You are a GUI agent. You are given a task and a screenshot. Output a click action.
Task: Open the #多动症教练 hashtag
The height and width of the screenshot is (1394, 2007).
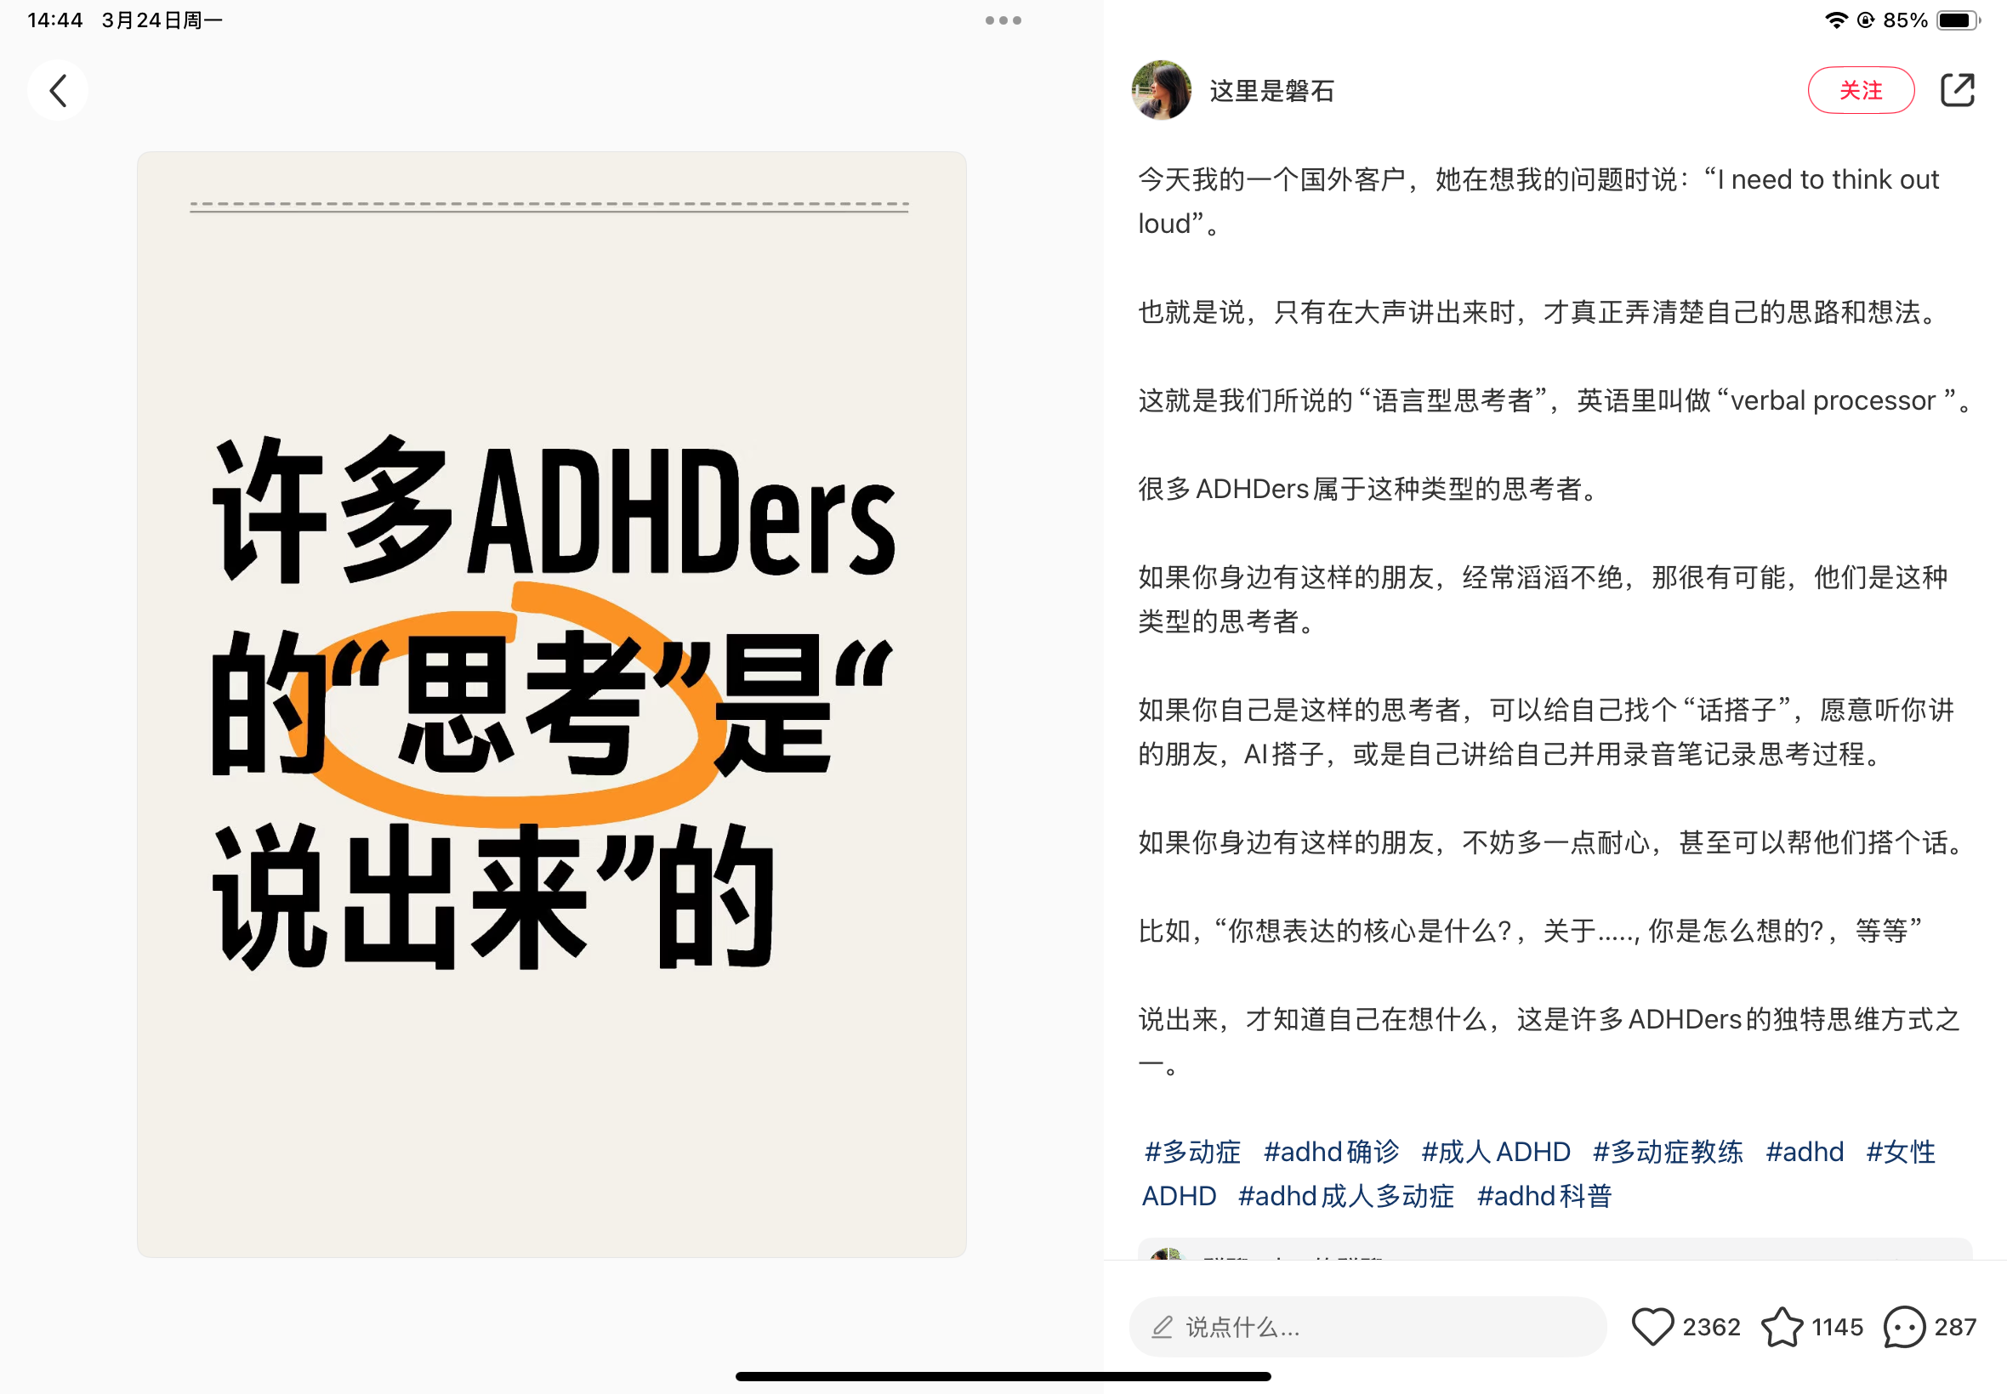pos(1667,1151)
